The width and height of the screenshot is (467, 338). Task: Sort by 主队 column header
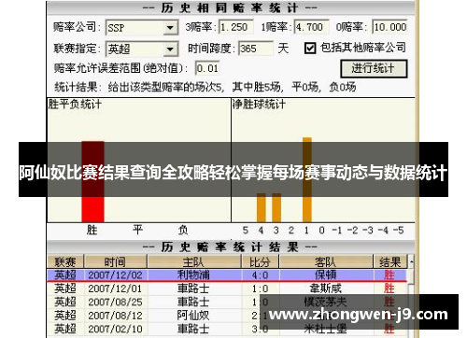click(194, 261)
